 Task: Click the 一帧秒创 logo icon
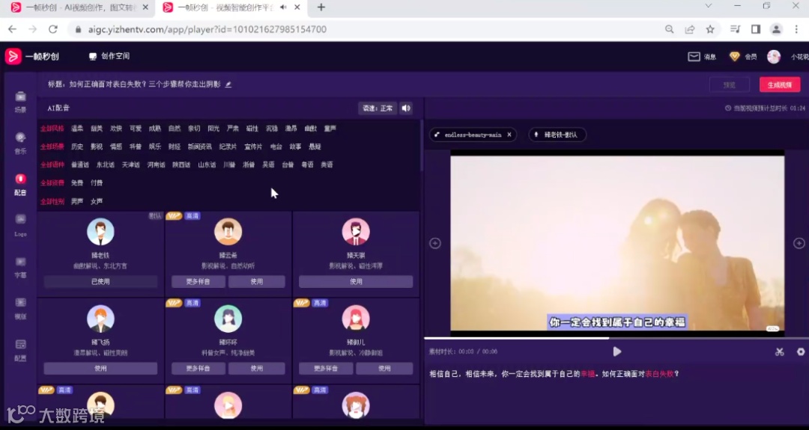[x=13, y=56]
